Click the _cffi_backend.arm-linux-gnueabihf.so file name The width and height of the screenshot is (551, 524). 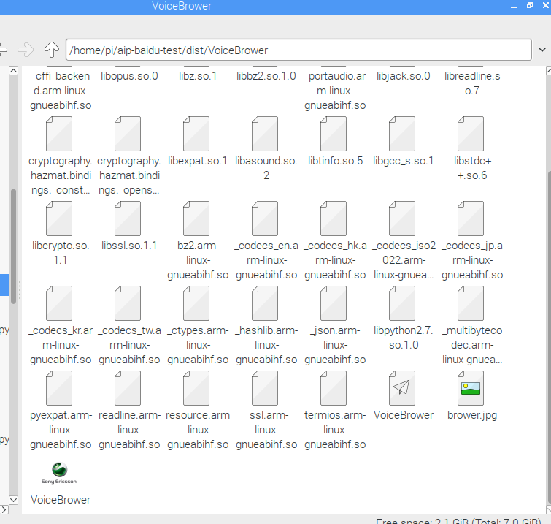tap(61, 91)
